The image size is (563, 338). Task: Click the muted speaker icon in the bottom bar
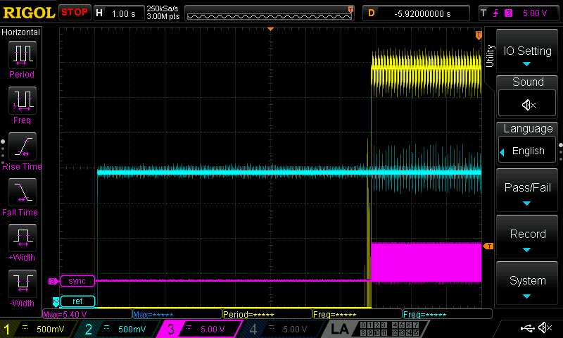(545, 328)
